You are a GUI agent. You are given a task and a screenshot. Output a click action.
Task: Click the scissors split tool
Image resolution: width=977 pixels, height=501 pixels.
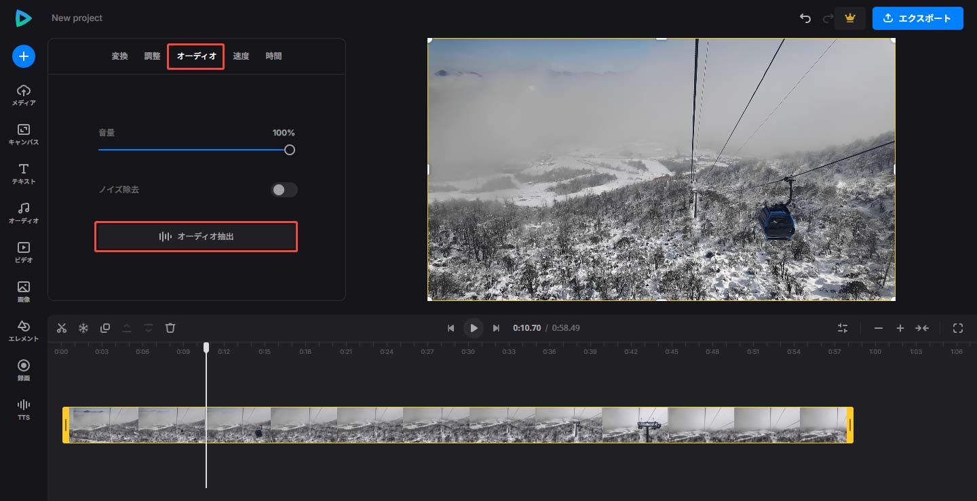tap(62, 328)
